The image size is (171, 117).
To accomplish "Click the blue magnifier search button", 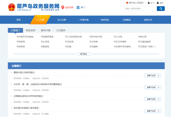I will 161,9.
